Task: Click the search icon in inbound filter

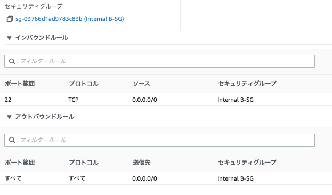Action: [x=12, y=61]
